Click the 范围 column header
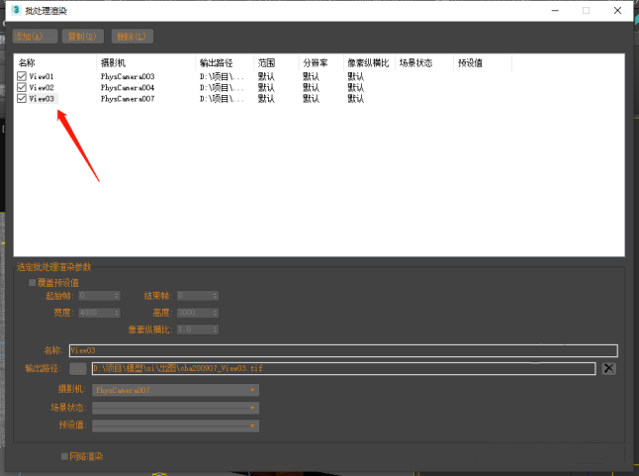639x476 pixels. [x=276, y=62]
